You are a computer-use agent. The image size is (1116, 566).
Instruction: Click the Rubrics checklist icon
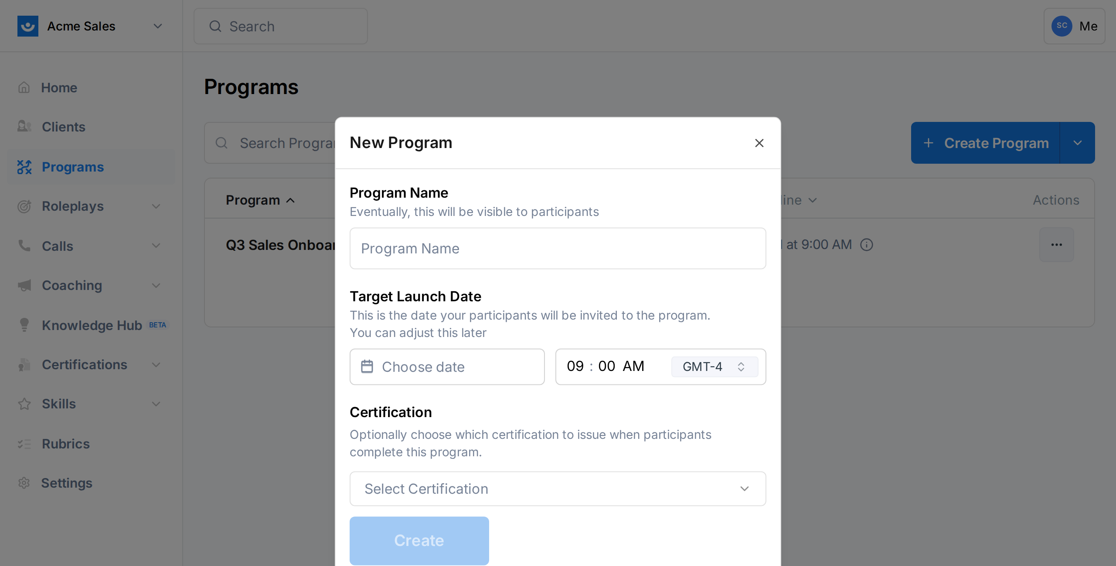pos(24,444)
